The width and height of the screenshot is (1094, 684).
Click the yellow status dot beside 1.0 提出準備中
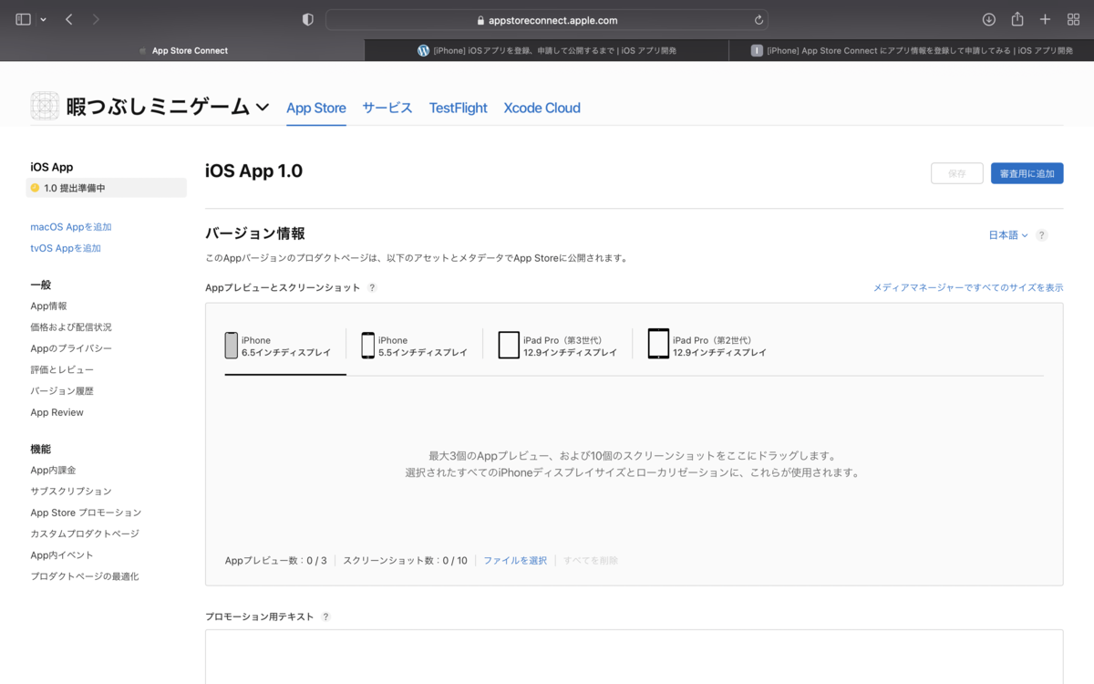[x=35, y=188]
